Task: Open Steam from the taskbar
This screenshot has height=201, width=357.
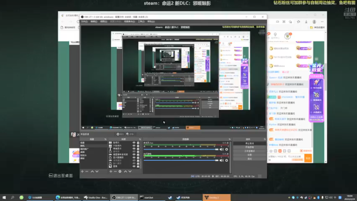Action: [170, 197]
